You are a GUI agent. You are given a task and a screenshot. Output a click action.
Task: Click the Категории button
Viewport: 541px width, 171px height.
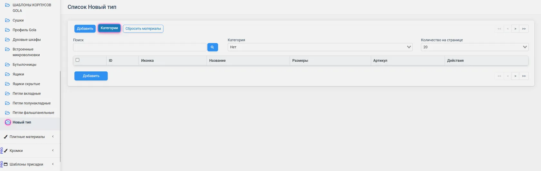click(x=109, y=28)
